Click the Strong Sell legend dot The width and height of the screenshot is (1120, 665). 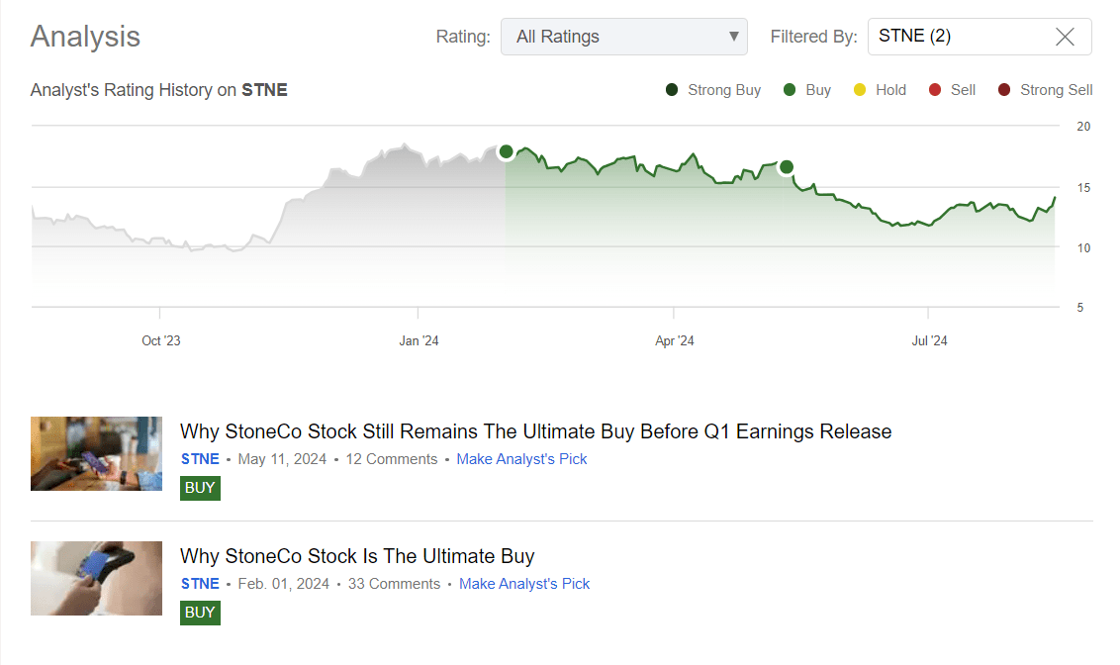1004,90
